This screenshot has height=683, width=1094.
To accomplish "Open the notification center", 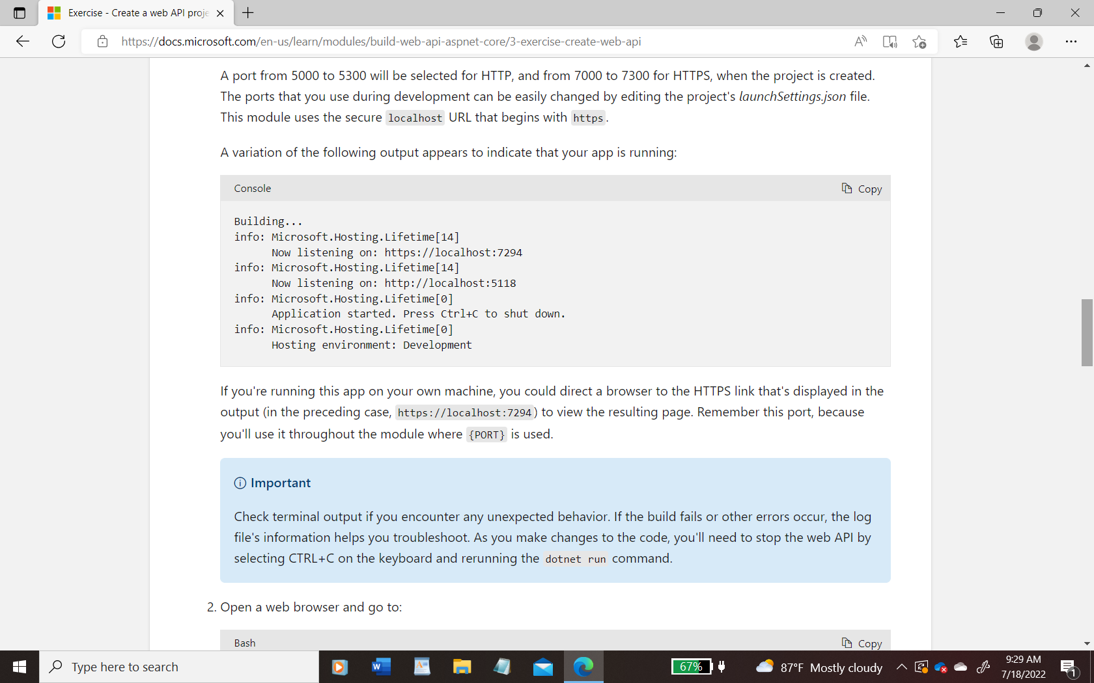I will [1069, 667].
